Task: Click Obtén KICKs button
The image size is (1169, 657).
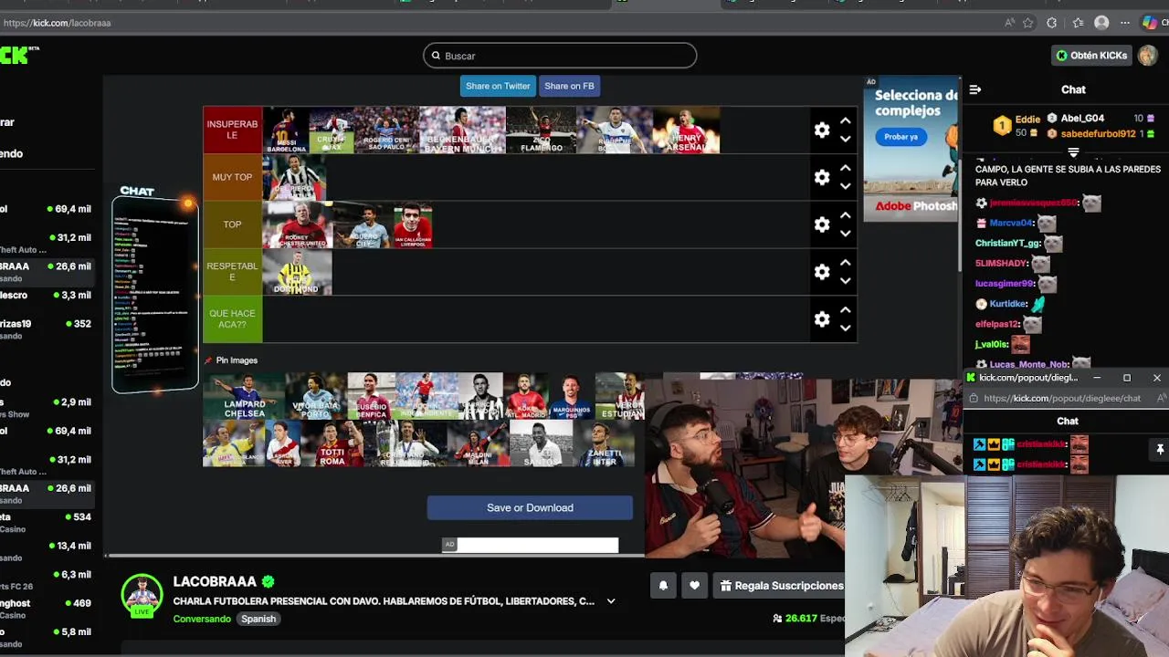Action: (x=1091, y=56)
